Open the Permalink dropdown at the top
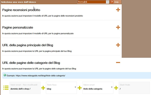 [x=93, y=2]
